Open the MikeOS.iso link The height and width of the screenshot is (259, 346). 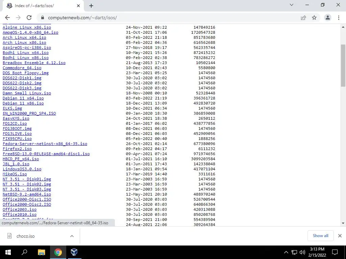[x=15, y=174]
